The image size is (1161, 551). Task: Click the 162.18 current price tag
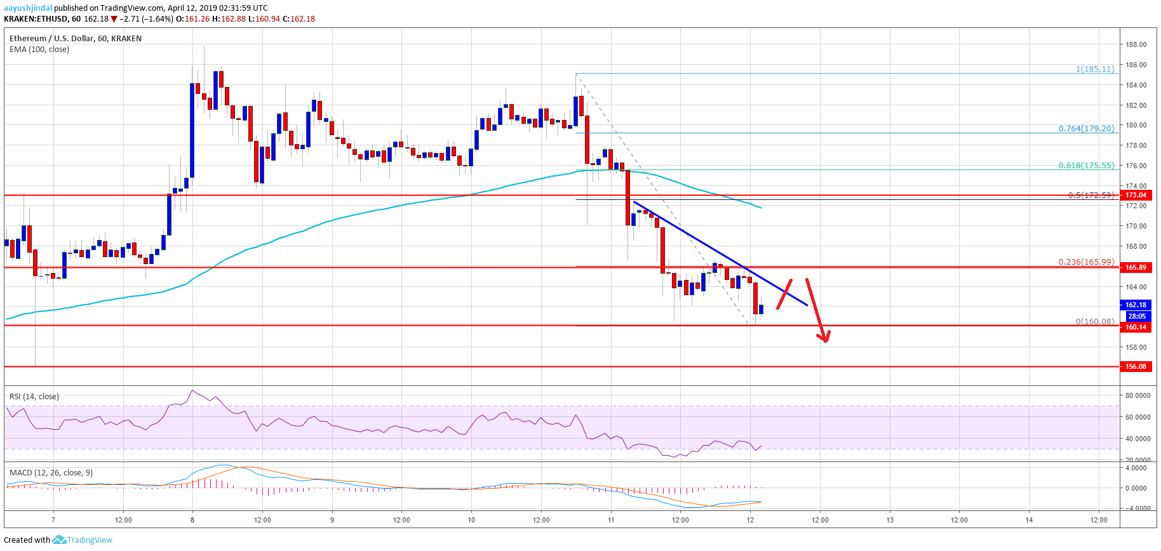pyautogui.click(x=1136, y=305)
